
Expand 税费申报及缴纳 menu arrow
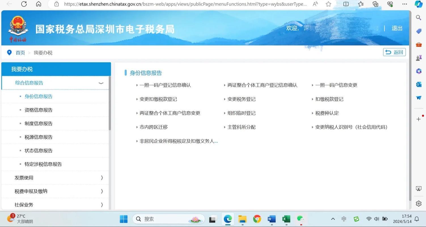pyautogui.click(x=102, y=191)
